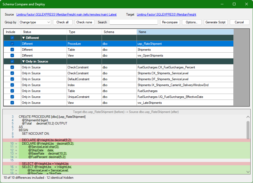Screen dimensions: 253x183
Task: Uncheck include for the Shipments table row
Action: (12, 49)
